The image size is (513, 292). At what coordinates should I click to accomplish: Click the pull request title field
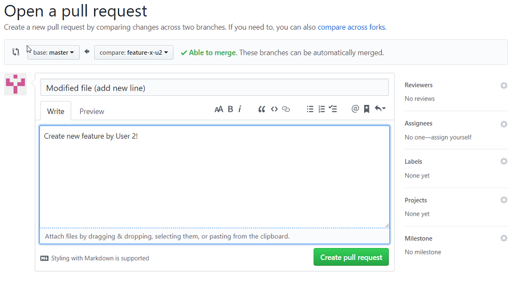214,88
